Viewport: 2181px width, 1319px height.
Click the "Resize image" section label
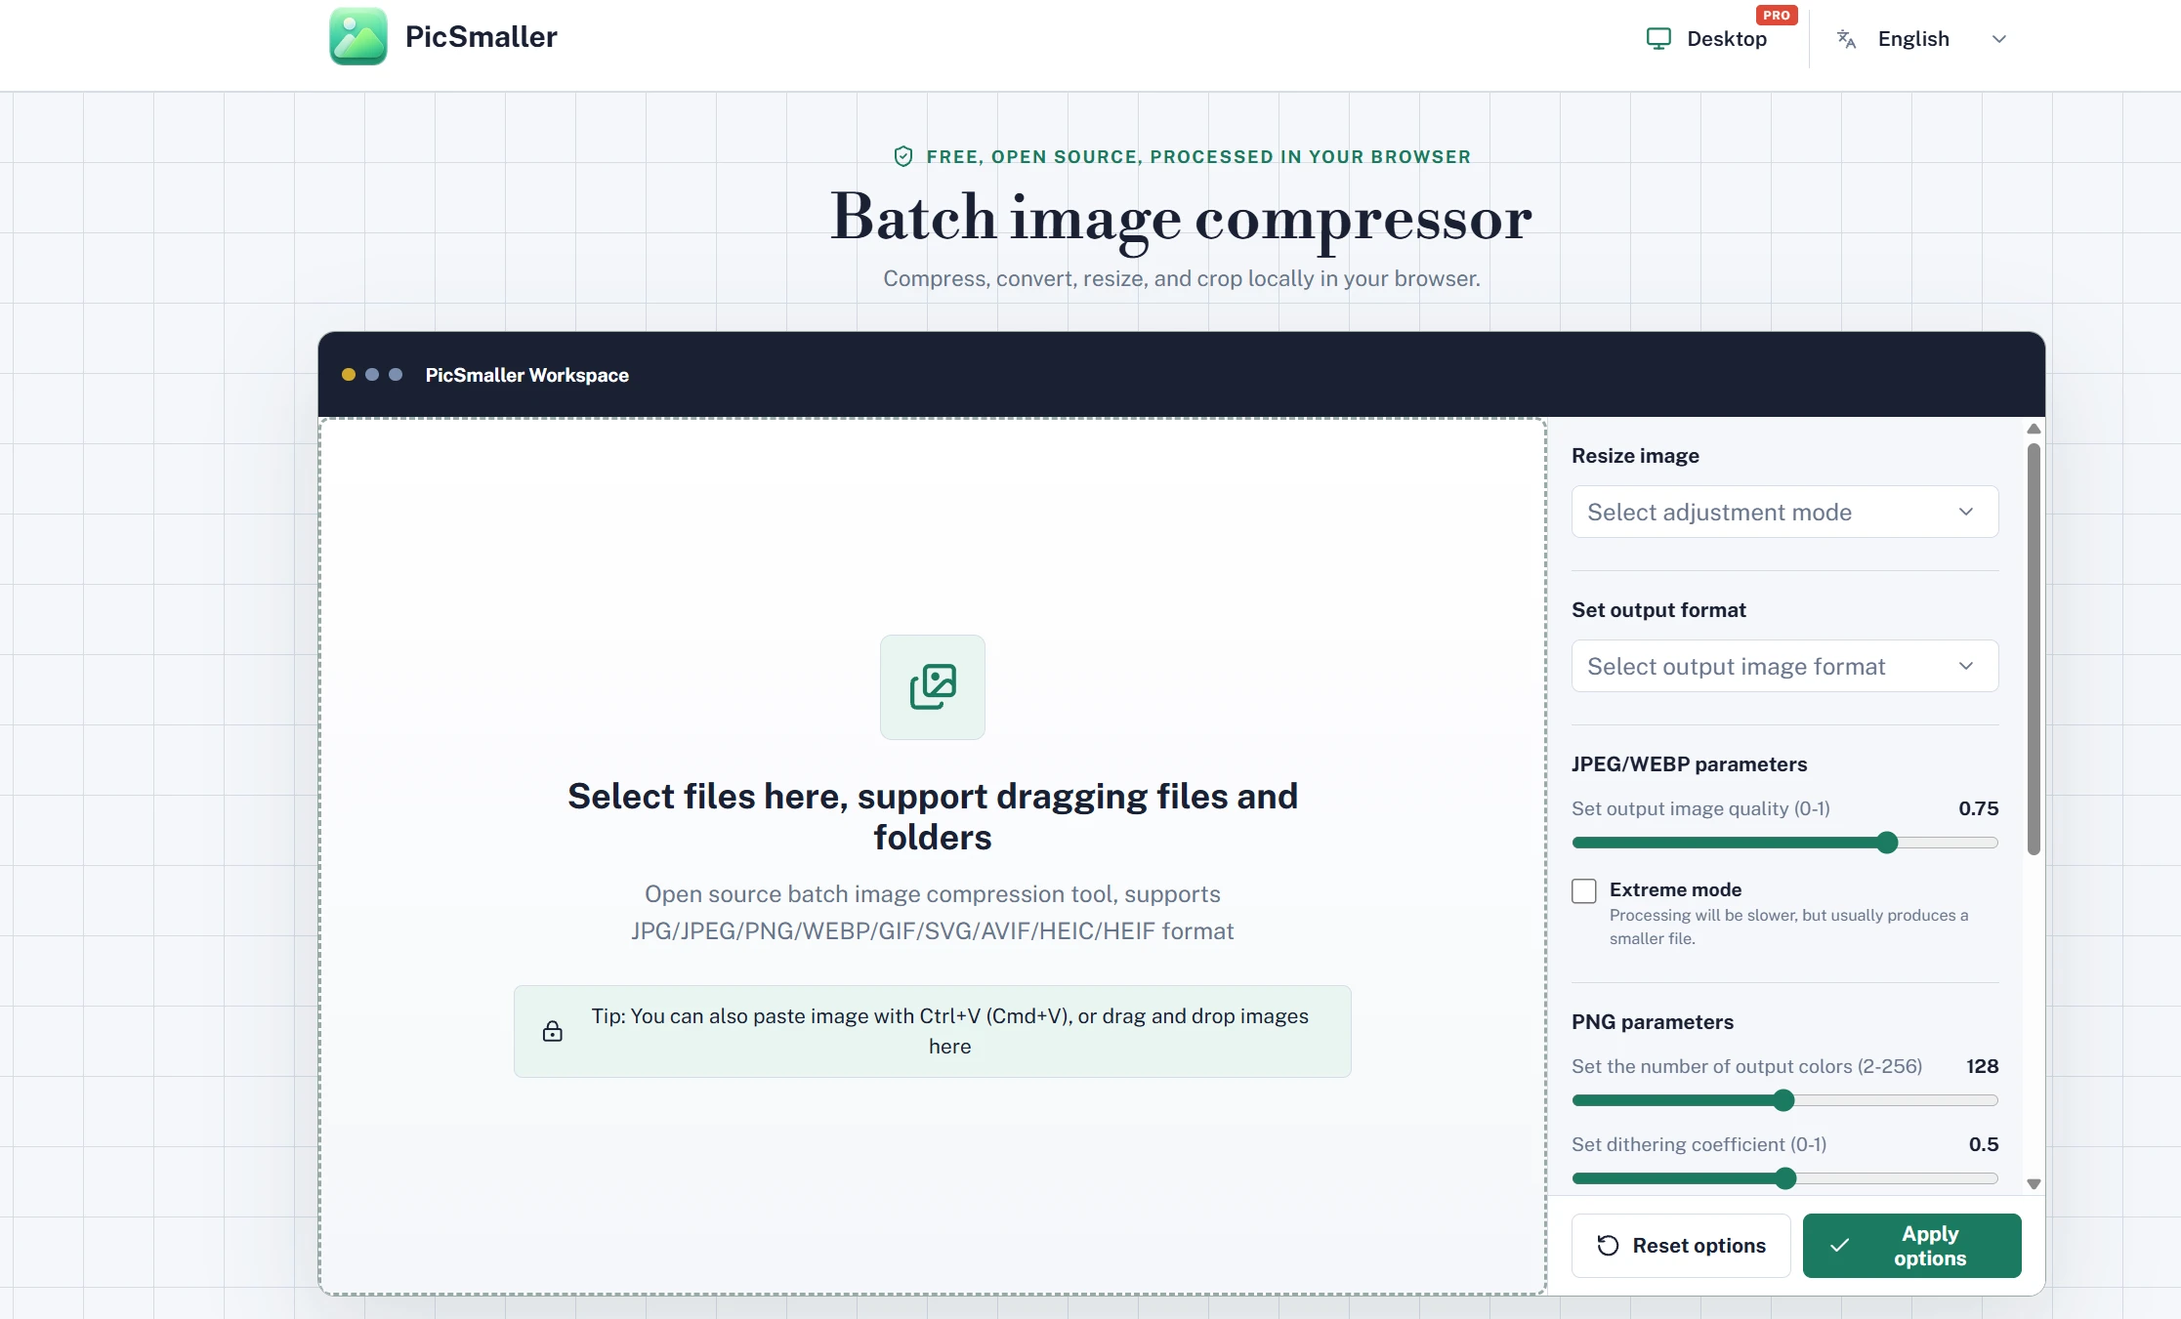[1635, 455]
